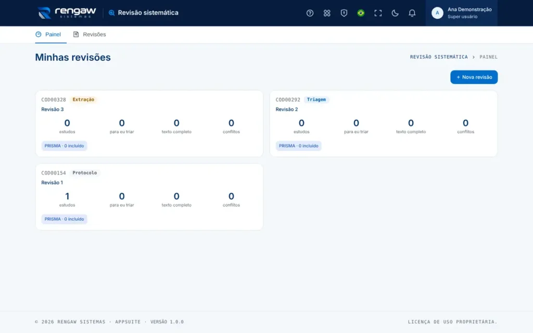Click code COD00328

tap(54, 99)
